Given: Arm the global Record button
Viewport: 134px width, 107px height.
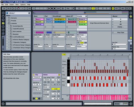Looking at the screenshot, I should (55, 8).
